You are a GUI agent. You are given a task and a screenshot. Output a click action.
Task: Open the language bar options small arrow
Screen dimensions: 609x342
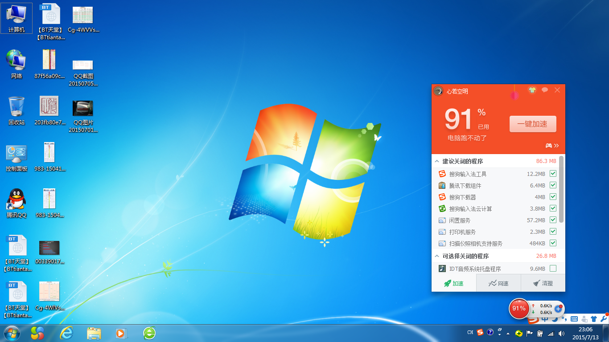click(x=500, y=334)
